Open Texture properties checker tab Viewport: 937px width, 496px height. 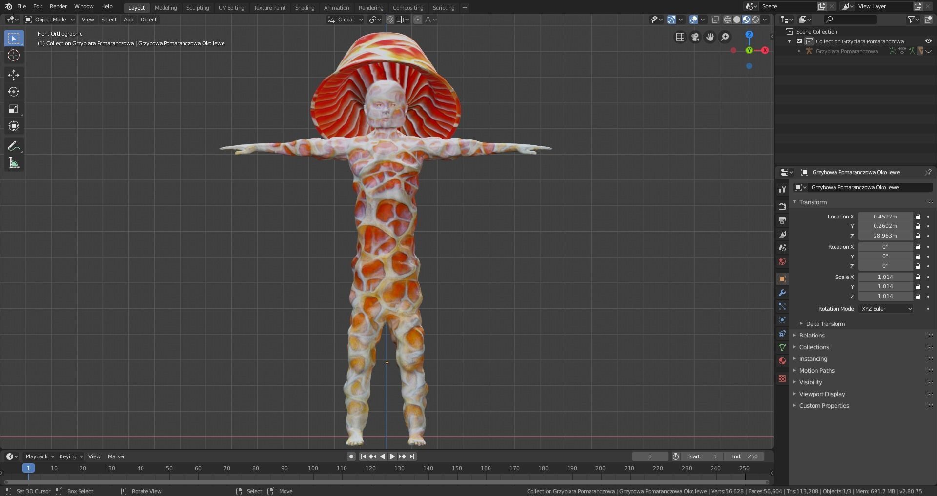pyautogui.click(x=782, y=378)
